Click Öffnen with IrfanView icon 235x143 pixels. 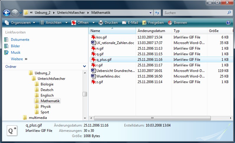pos(80,23)
